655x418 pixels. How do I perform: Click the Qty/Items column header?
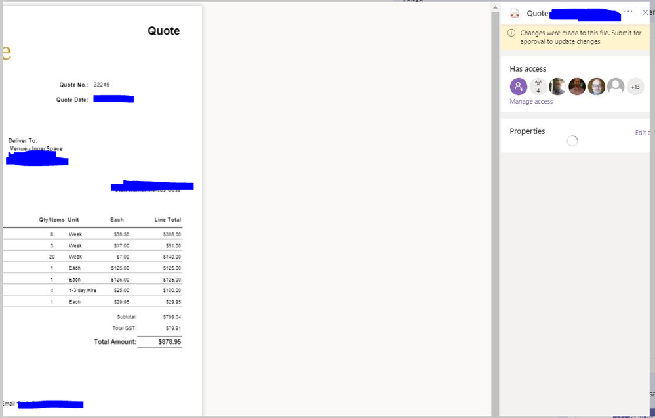[x=52, y=219]
